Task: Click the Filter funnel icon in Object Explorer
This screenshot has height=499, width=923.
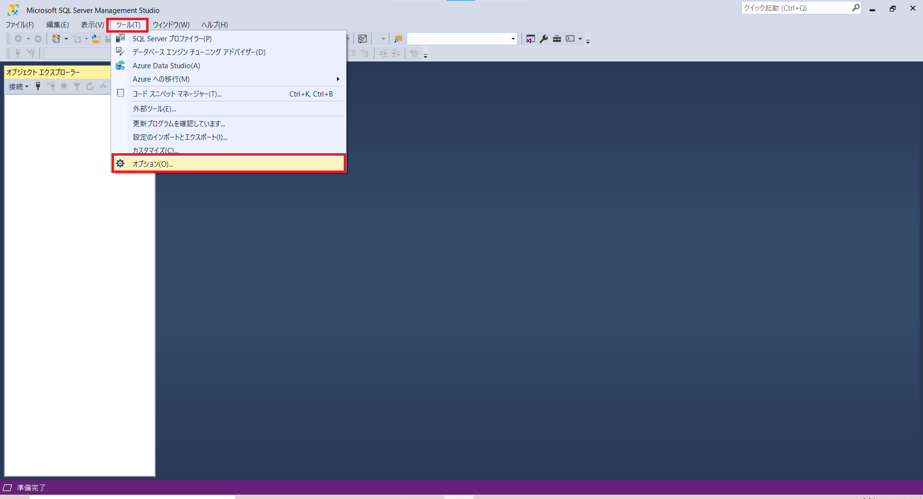Action: 77,86
